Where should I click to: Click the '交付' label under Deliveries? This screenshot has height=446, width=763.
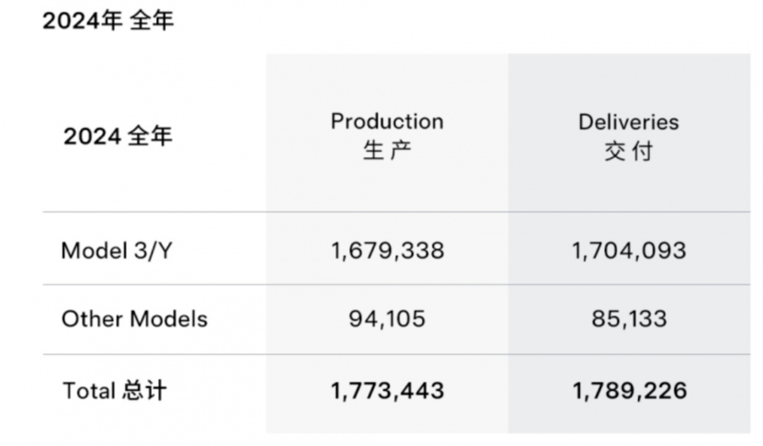(629, 152)
